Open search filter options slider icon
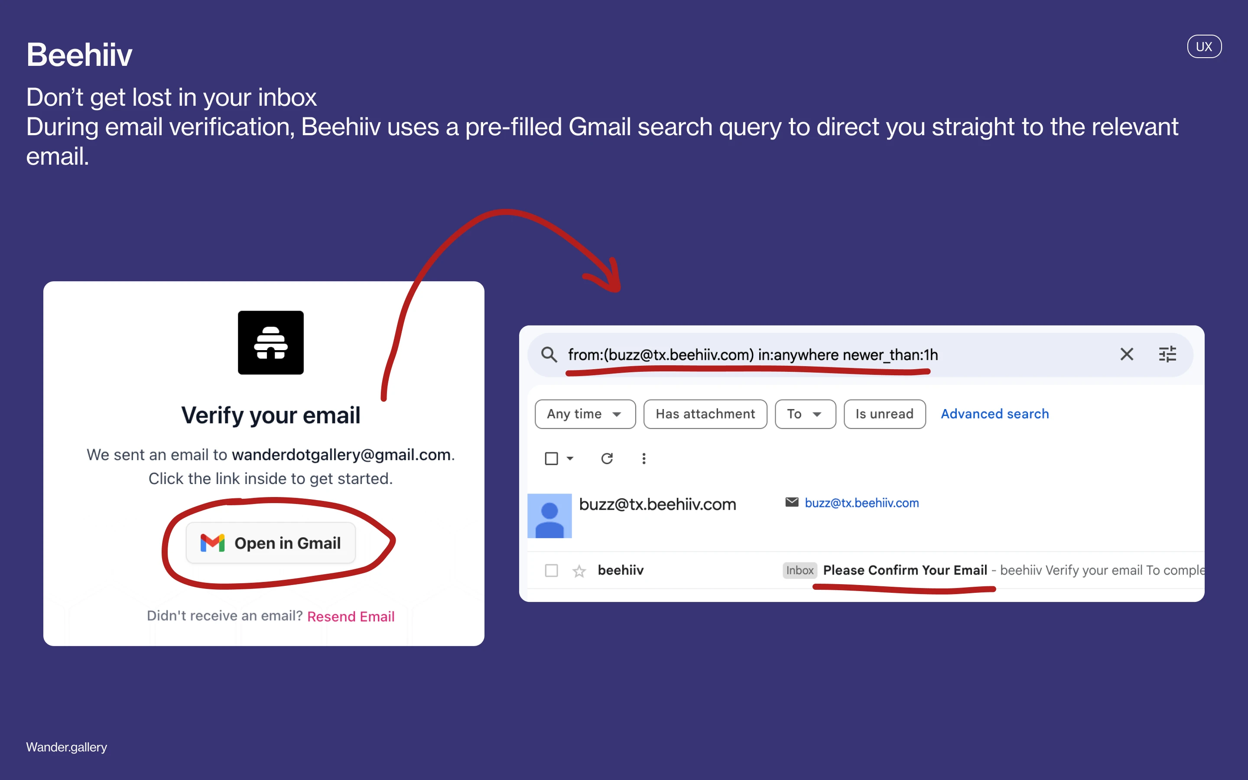The height and width of the screenshot is (780, 1248). (x=1167, y=354)
